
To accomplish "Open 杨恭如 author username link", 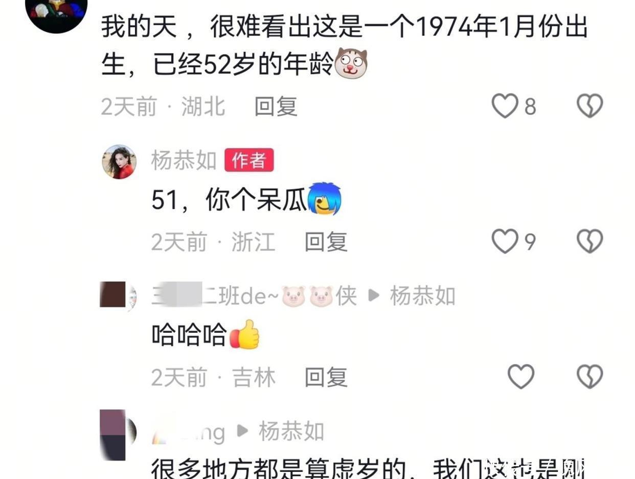I will [x=184, y=161].
